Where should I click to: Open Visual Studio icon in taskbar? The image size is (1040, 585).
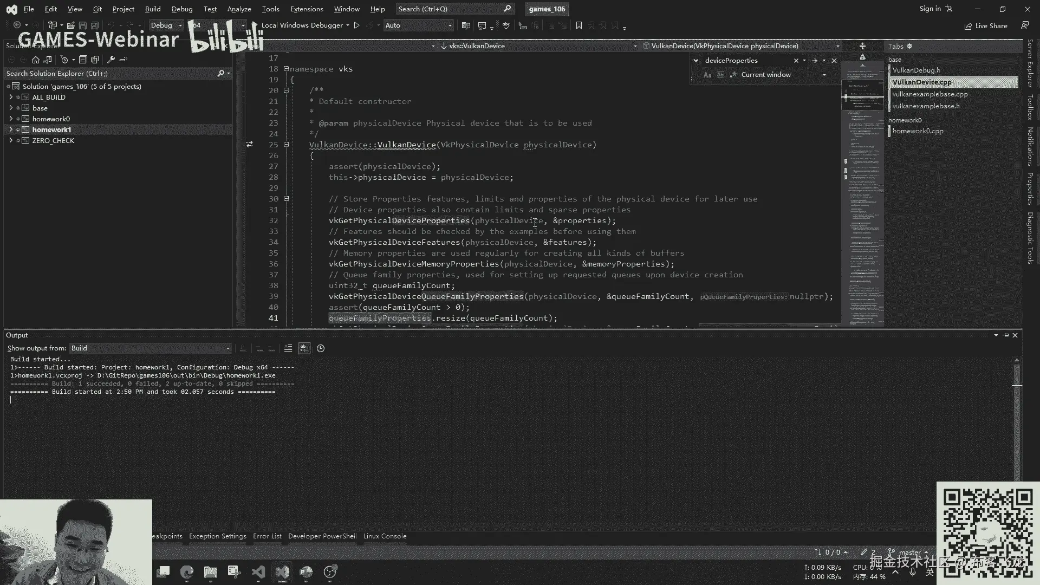click(282, 572)
